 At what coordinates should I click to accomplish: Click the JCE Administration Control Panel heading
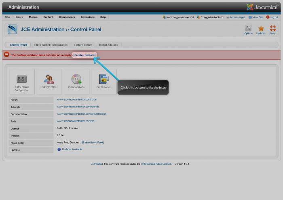tap(61, 29)
